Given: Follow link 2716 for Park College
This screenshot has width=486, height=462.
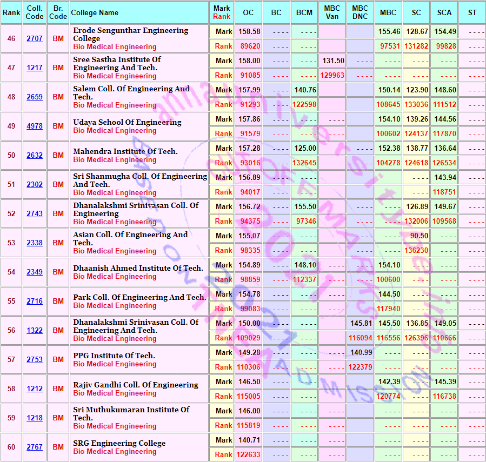Looking at the screenshot, I should point(35,301).
